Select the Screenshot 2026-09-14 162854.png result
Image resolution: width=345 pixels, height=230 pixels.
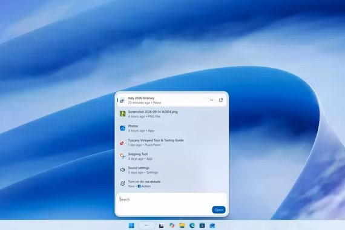(x=172, y=114)
